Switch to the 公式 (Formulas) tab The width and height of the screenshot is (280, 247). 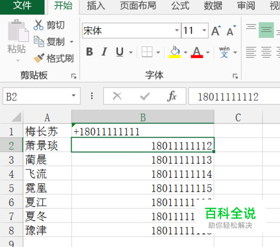tap(180, 6)
